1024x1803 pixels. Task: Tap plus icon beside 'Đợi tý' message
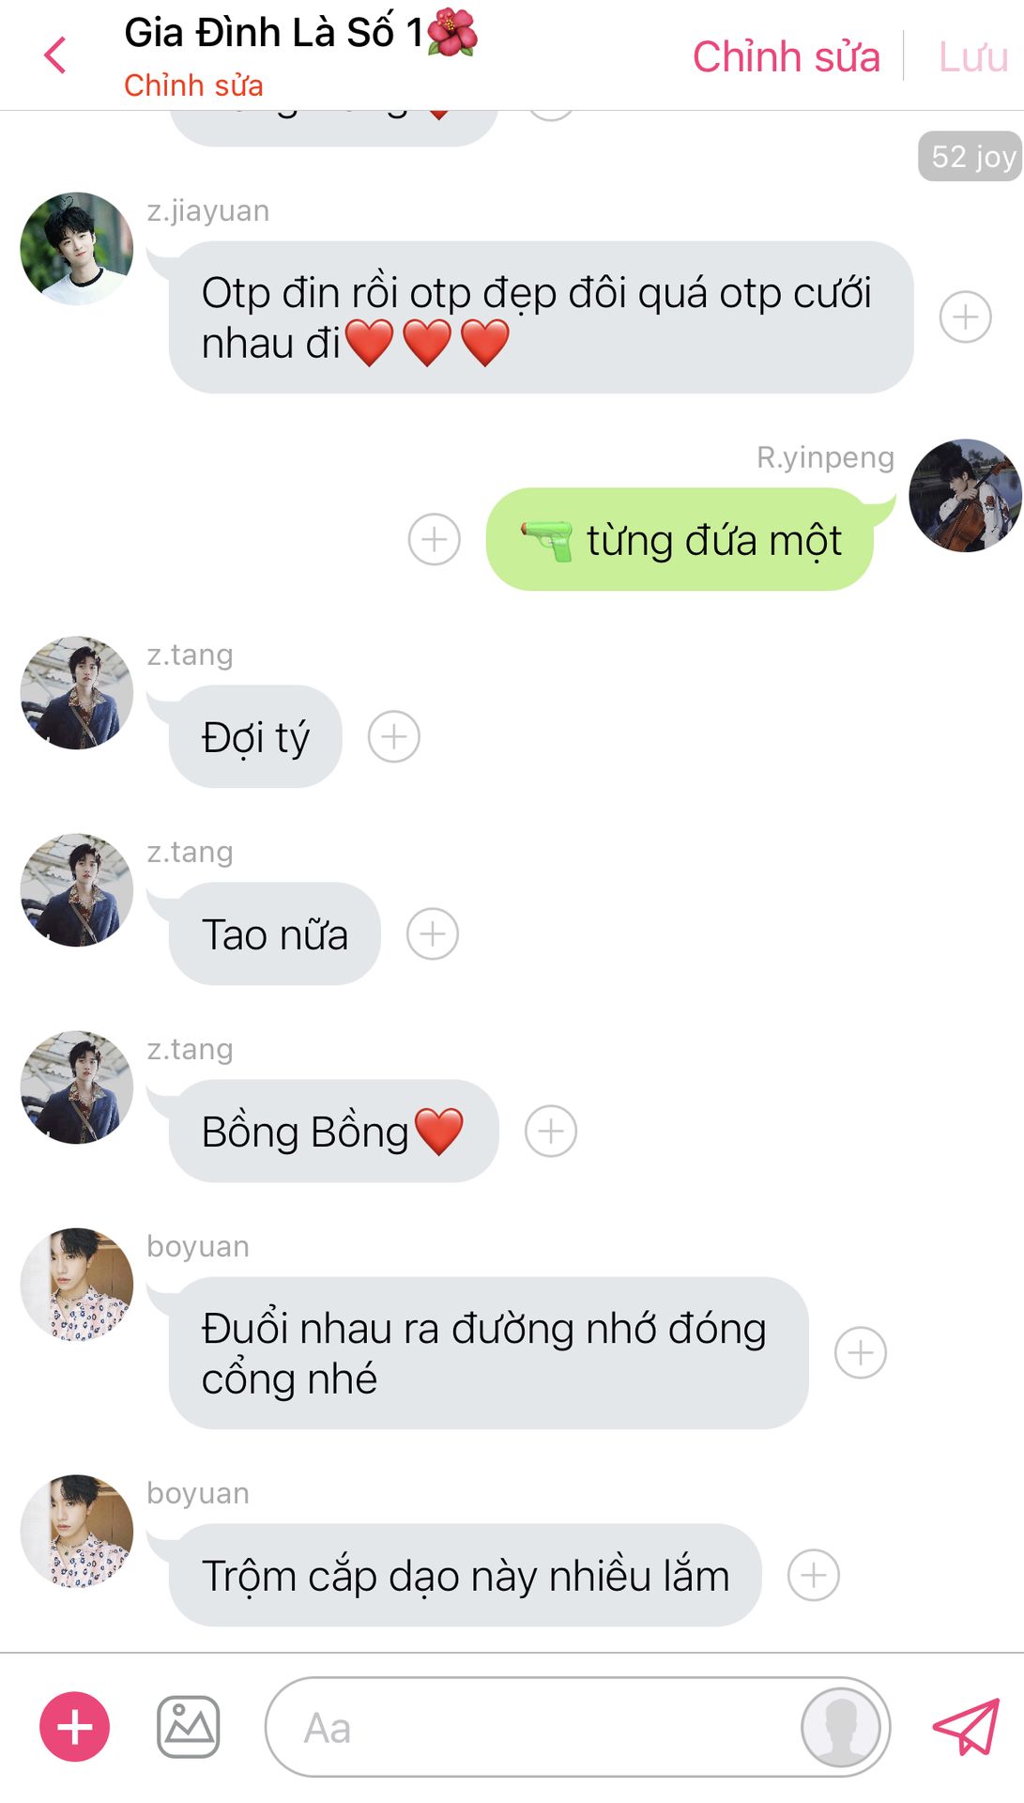393,737
